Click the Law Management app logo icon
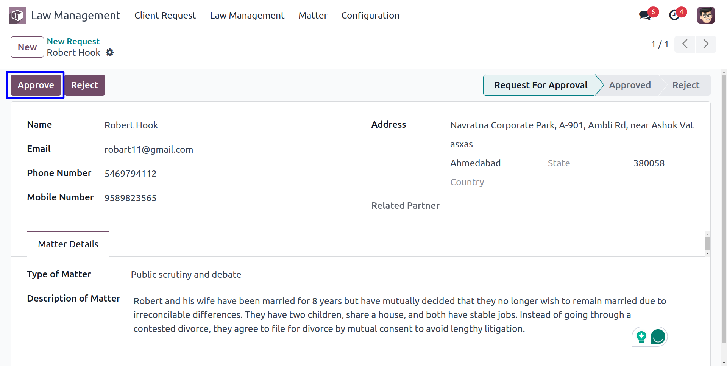 17,16
